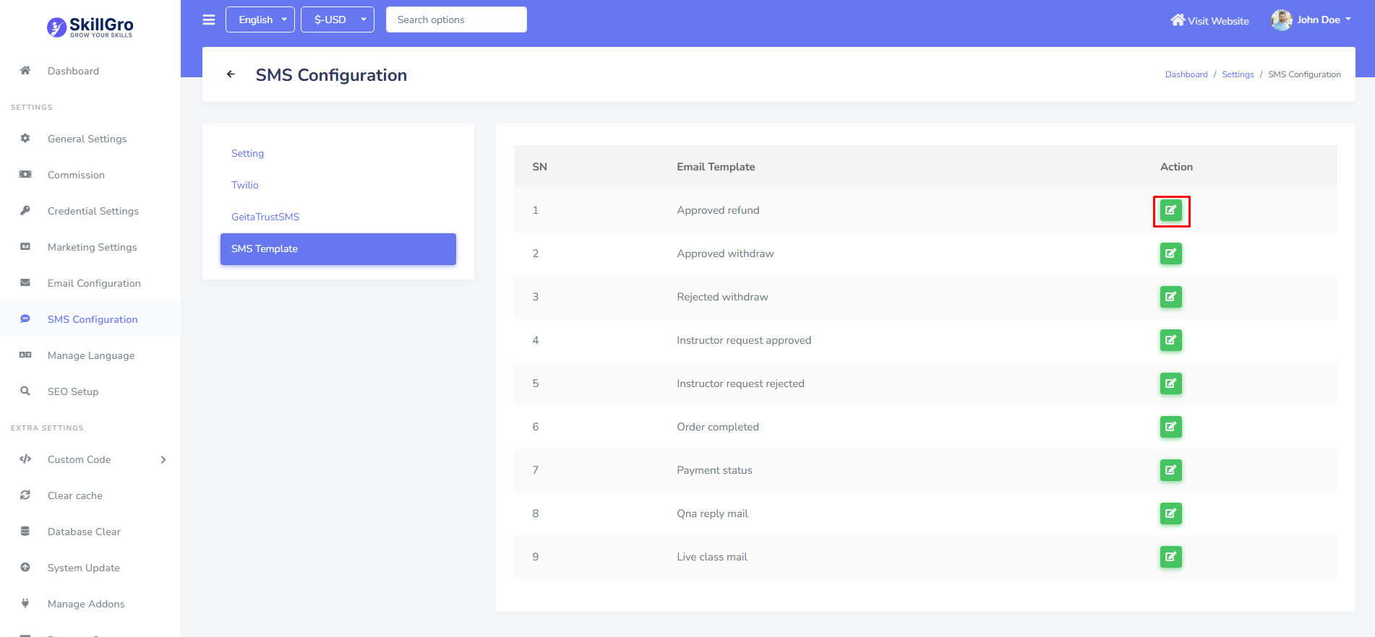
Task: Click the hamburger menu icon
Action: (x=209, y=19)
